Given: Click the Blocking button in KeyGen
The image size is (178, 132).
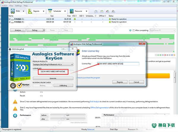Looking at the screenshot, I should [x=42, y=86].
